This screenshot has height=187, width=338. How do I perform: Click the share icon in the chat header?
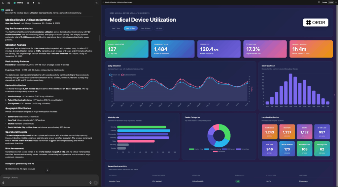click(x=96, y=3)
